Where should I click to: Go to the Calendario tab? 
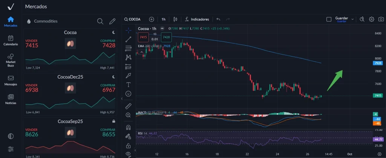[11, 40]
